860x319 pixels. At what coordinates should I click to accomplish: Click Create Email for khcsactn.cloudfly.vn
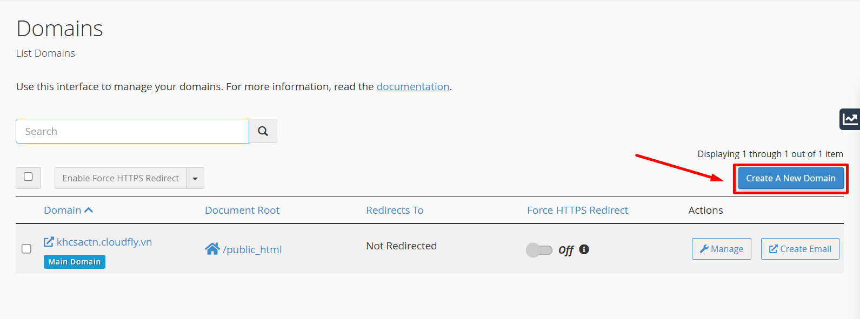[x=800, y=248]
